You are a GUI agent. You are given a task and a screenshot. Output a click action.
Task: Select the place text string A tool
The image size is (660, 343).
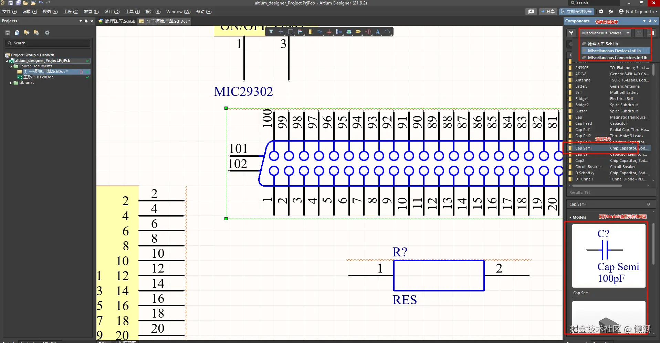pyautogui.click(x=378, y=32)
